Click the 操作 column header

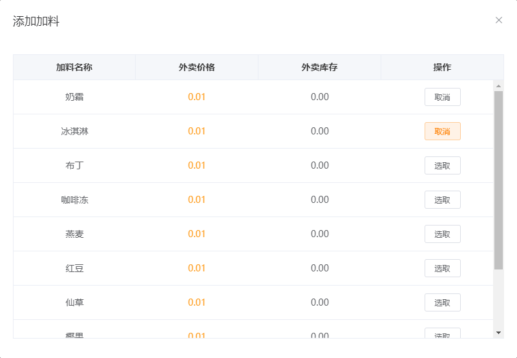click(442, 67)
